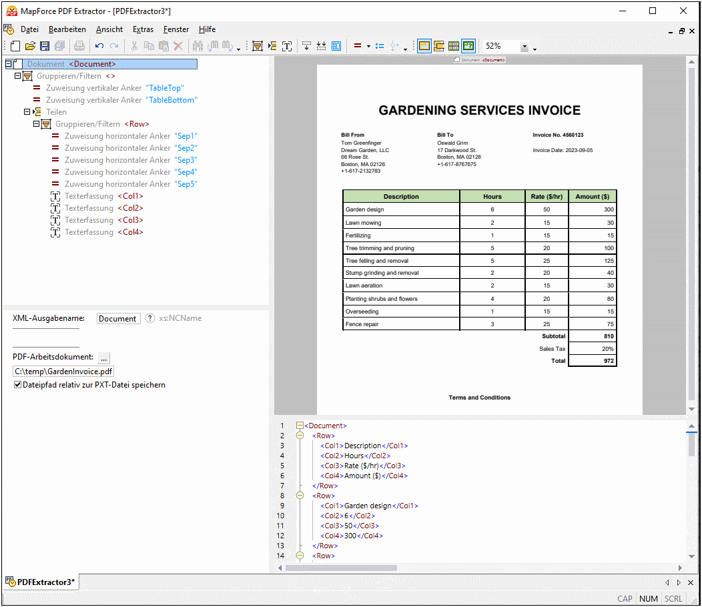This screenshot has width=702, height=607.
Task: Insert a Split object from toolbar
Action: tap(272, 46)
